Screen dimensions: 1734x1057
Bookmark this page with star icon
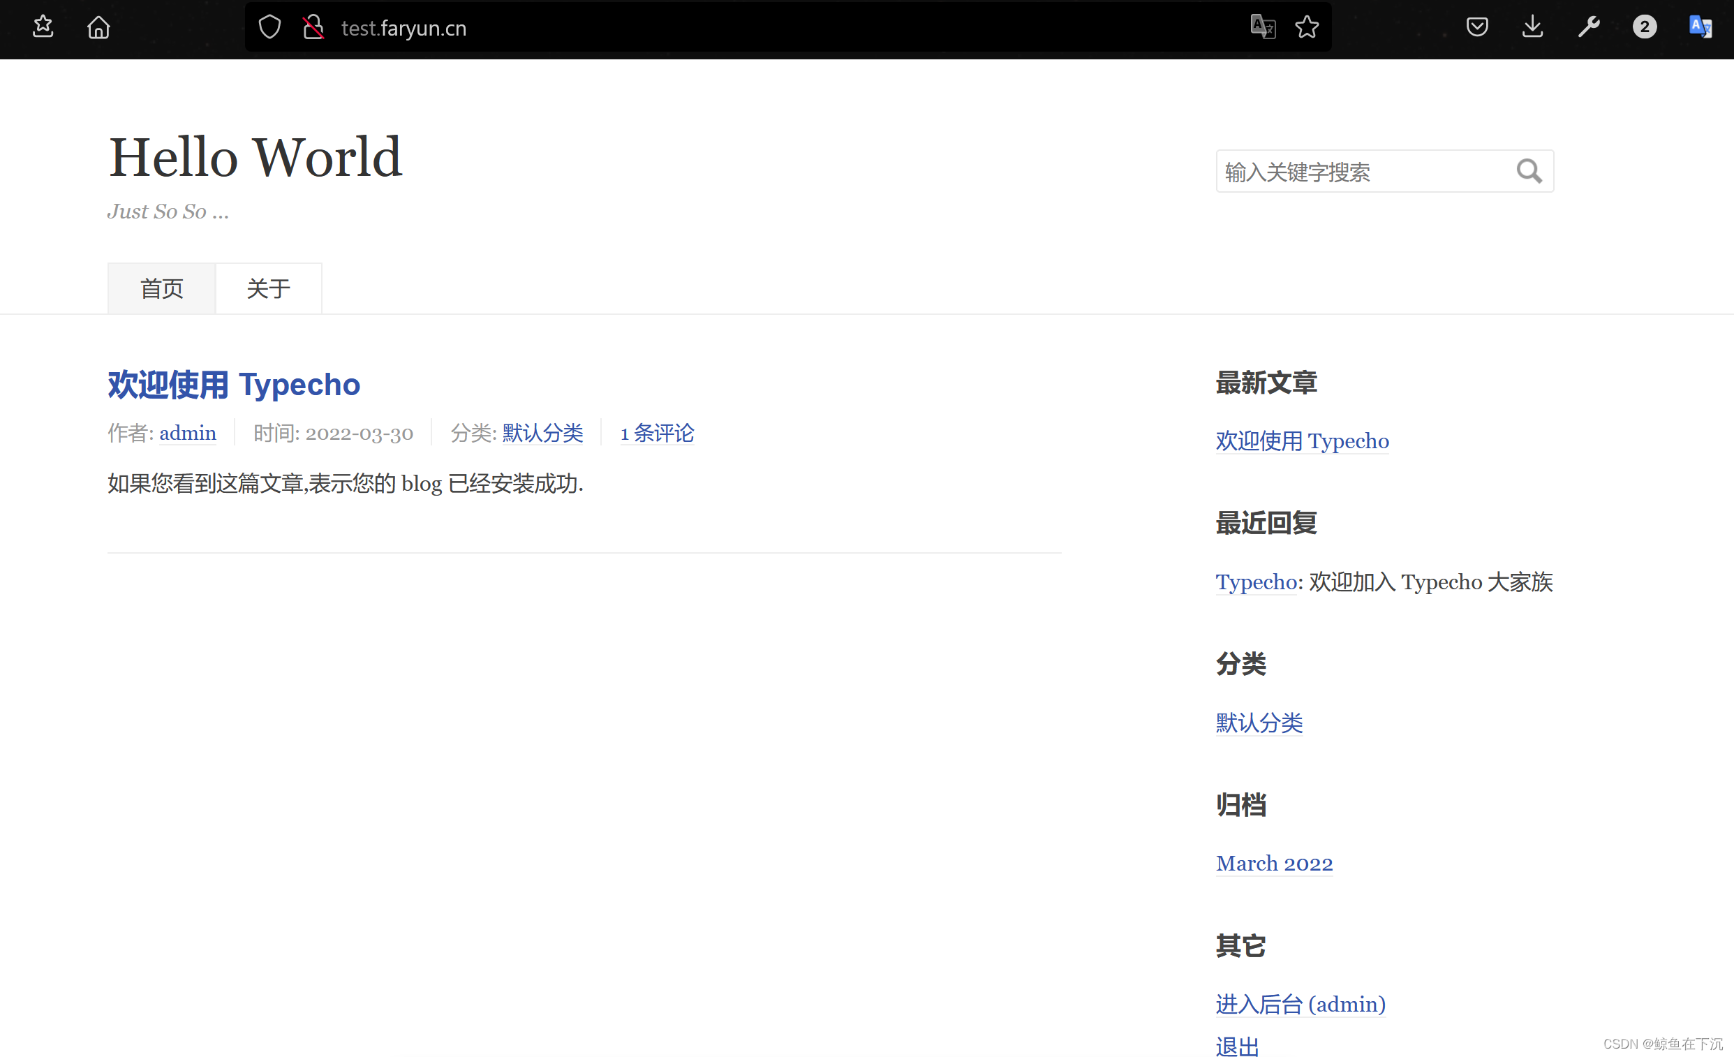(x=1307, y=27)
